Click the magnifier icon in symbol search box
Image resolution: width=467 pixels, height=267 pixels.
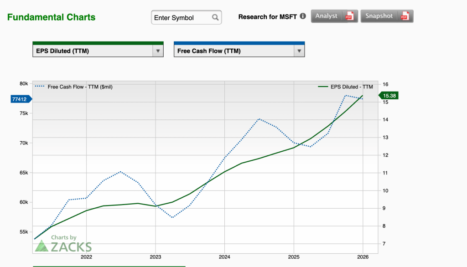[x=215, y=18]
